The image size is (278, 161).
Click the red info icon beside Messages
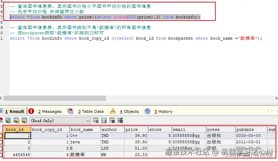click(x=31, y=111)
